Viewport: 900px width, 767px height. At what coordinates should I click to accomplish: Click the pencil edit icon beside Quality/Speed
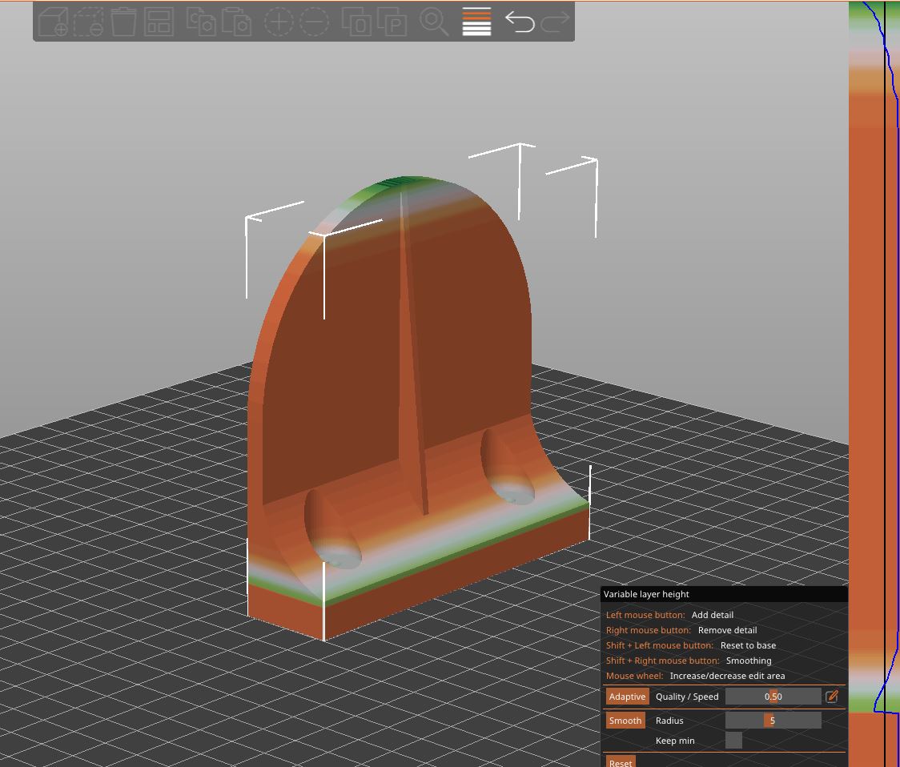click(x=831, y=697)
